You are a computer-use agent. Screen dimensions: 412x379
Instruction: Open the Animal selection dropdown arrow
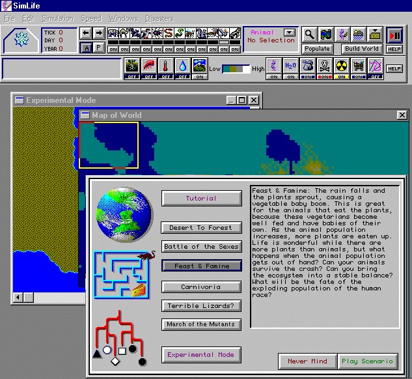pyautogui.click(x=289, y=33)
